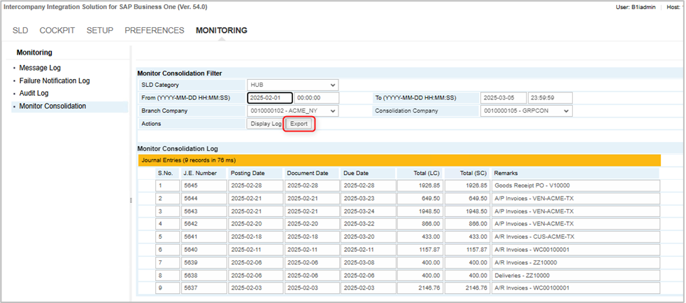Go to the PREFERENCES tab
This screenshot has width=686, height=303.
pos(155,31)
